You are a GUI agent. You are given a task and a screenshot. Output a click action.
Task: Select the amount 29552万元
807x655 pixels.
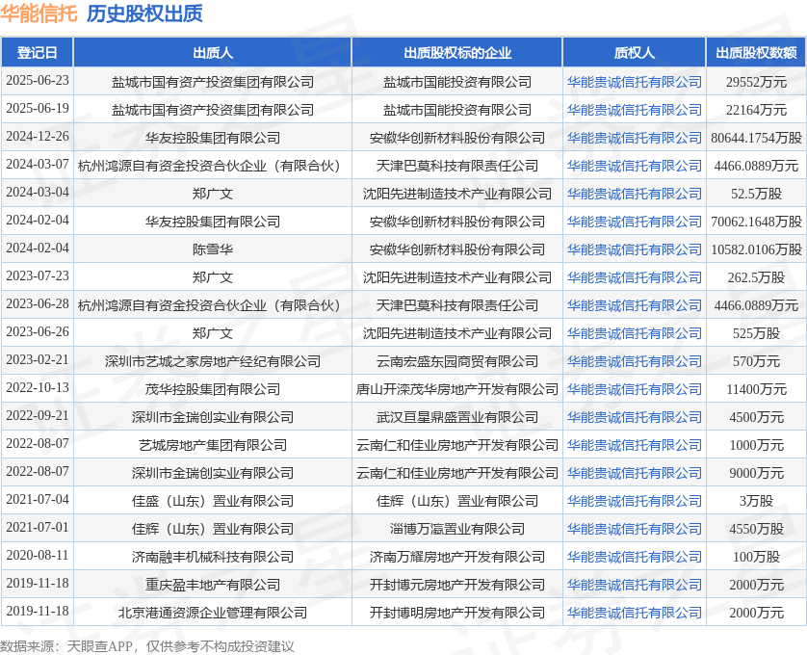[x=756, y=82]
